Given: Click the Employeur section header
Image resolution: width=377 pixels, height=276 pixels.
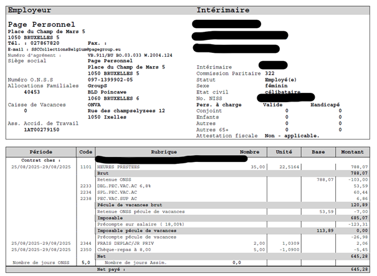Looking at the screenshot, I should tap(29, 11).
